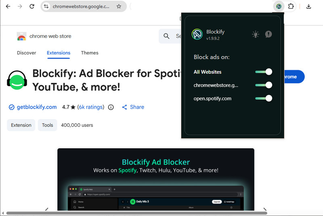Open the ratings info circle icon

(111, 107)
